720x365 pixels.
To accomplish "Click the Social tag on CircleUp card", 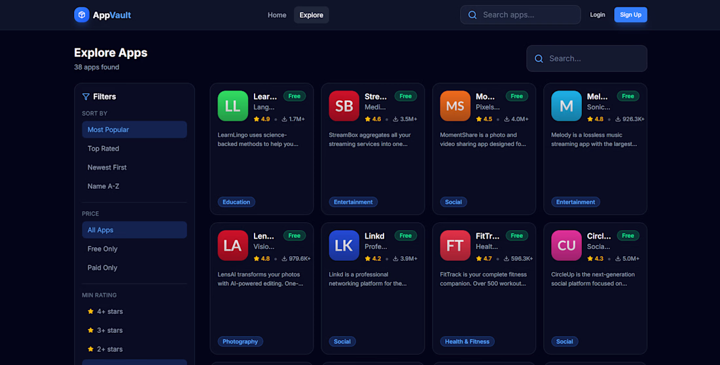I will [x=564, y=341].
